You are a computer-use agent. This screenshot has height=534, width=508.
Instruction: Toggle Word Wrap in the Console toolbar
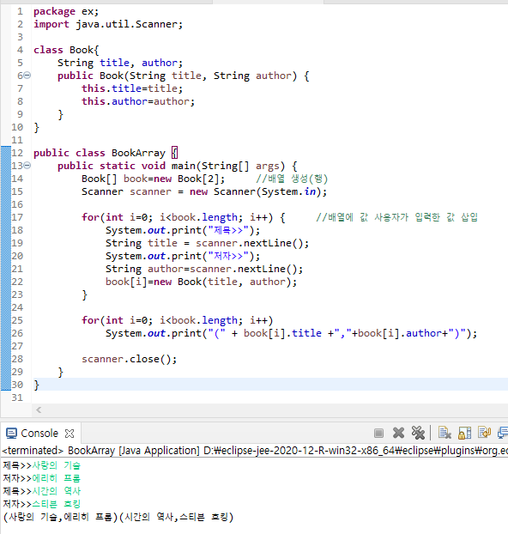tap(484, 433)
